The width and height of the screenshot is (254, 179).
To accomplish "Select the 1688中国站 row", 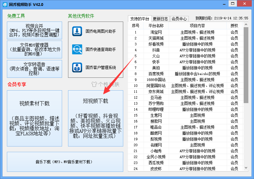I will point(186,80).
